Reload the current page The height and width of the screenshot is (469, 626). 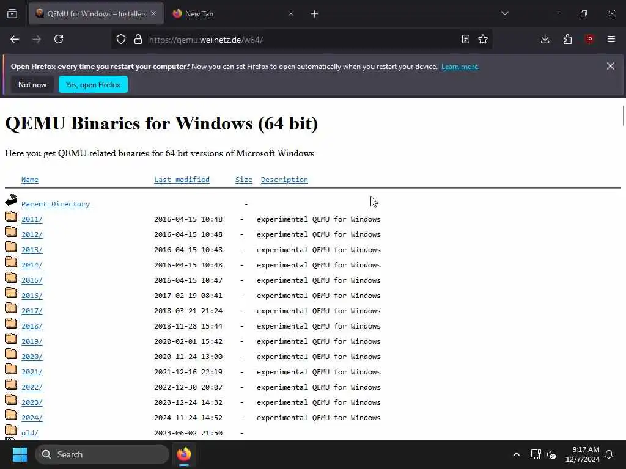[x=59, y=39]
